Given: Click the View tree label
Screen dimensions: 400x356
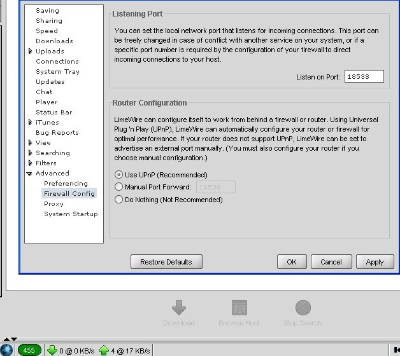Looking at the screenshot, I should (x=43, y=142).
